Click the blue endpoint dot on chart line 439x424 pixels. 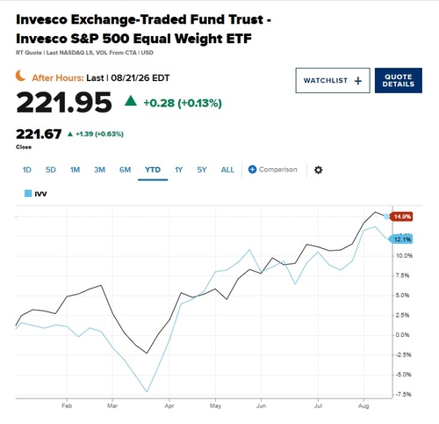point(386,216)
